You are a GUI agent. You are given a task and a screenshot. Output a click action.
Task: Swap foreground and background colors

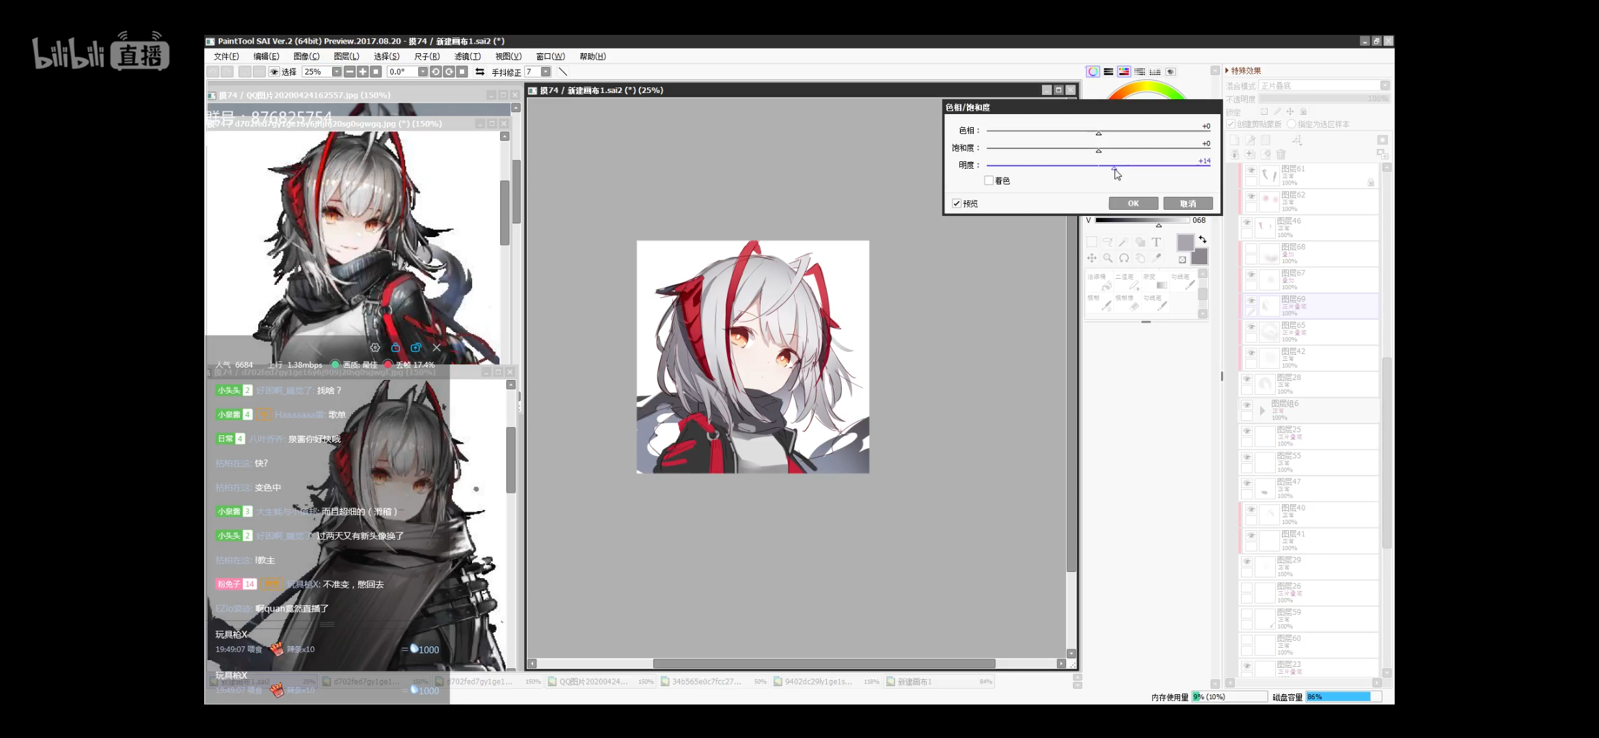coord(1203,240)
